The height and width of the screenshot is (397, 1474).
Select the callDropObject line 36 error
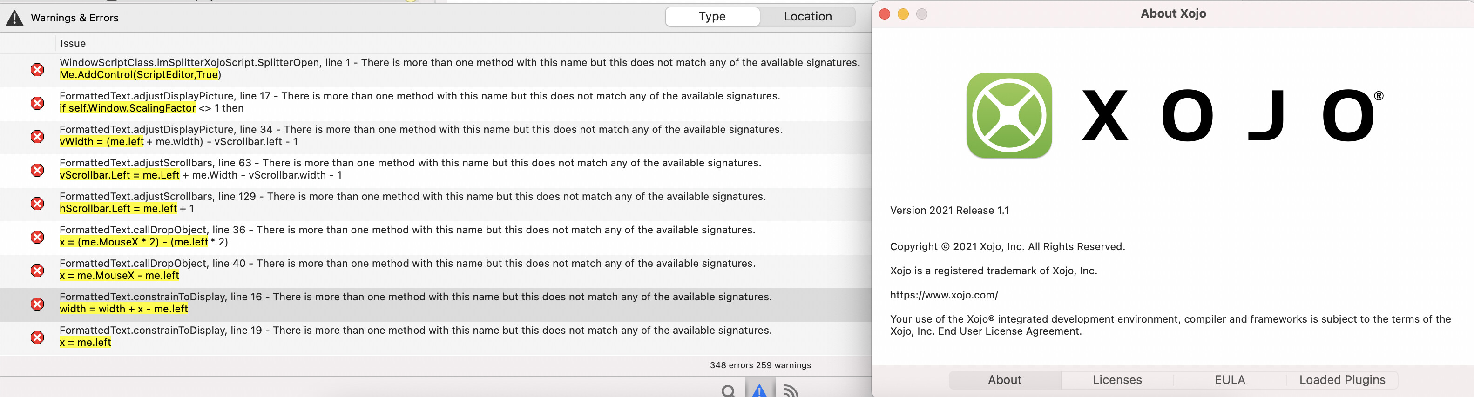tap(406, 236)
